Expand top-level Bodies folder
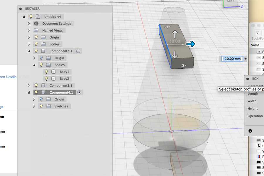This screenshot has width=264, height=176. coord(29,44)
